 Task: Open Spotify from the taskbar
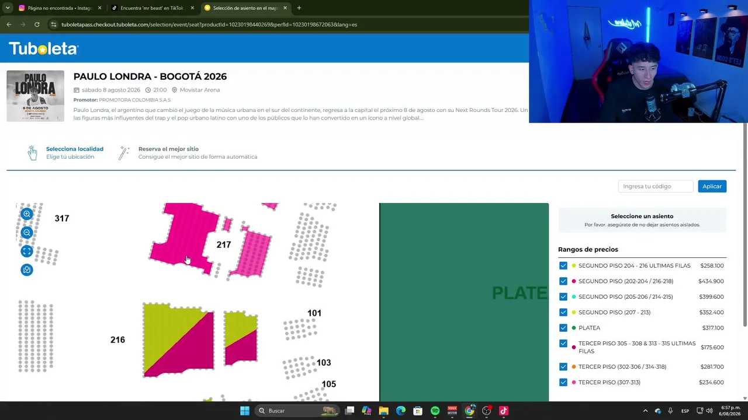(435, 411)
